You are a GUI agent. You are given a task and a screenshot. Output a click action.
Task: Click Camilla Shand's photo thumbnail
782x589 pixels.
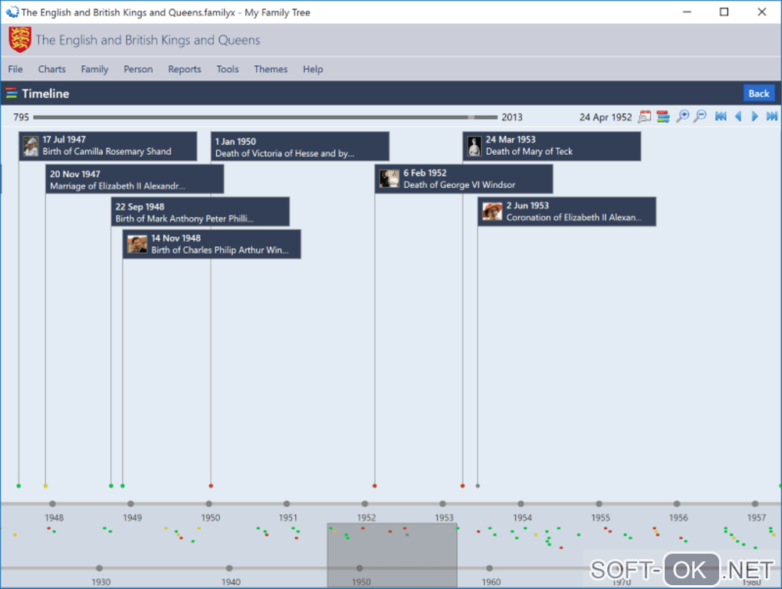(31, 146)
